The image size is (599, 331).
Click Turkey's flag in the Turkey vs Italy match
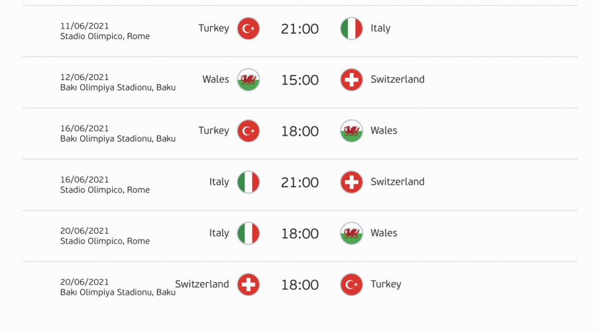tap(248, 28)
